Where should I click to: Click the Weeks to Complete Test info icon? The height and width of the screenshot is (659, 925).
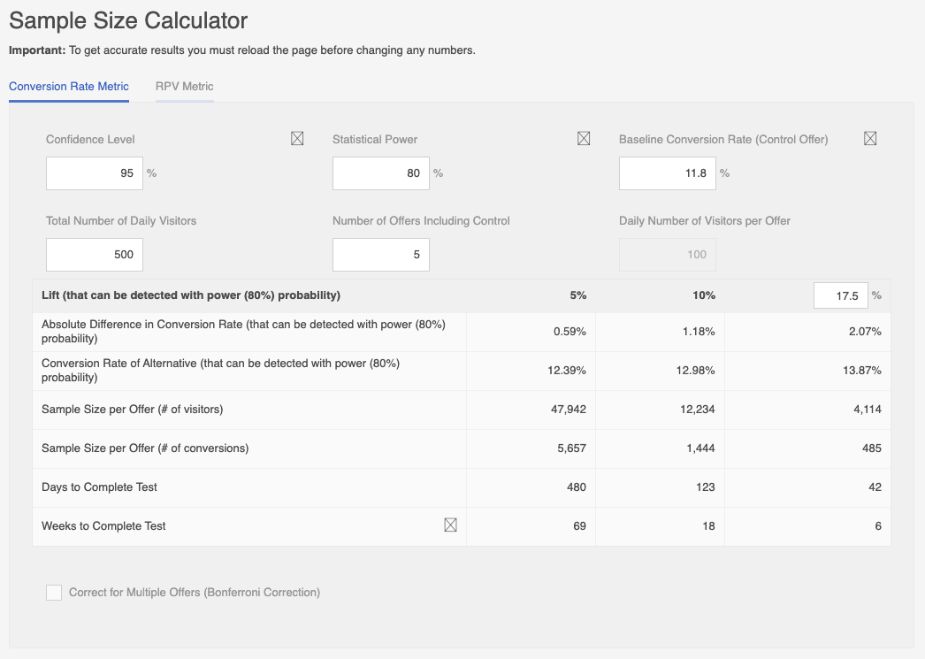tap(450, 525)
